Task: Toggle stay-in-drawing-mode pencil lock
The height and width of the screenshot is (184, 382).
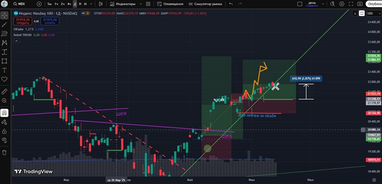Action: coord(4,122)
